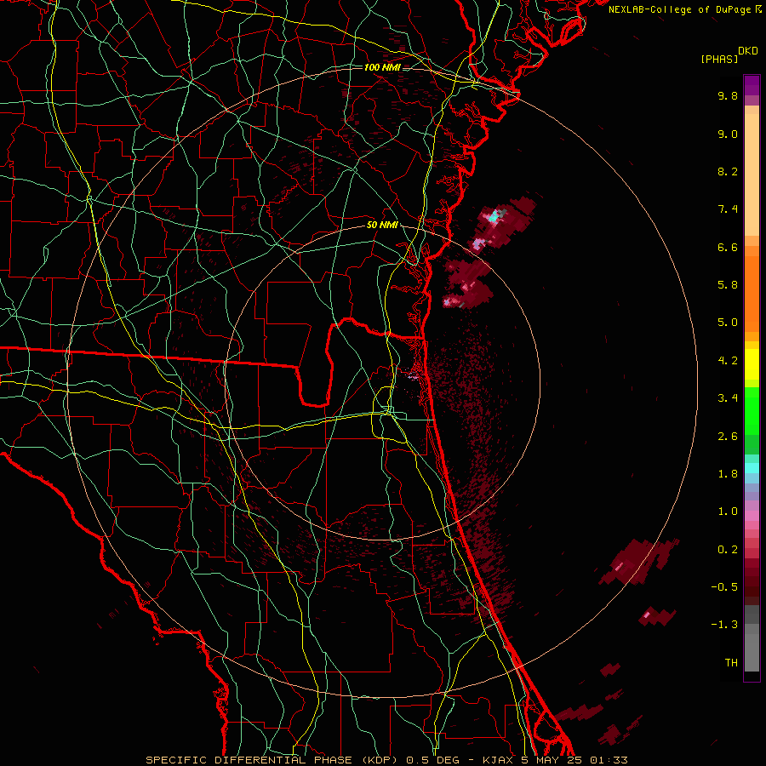Click the -1.3 scale value
Image resolution: width=766 pixels, height=766 pixels.
point(724,625)
